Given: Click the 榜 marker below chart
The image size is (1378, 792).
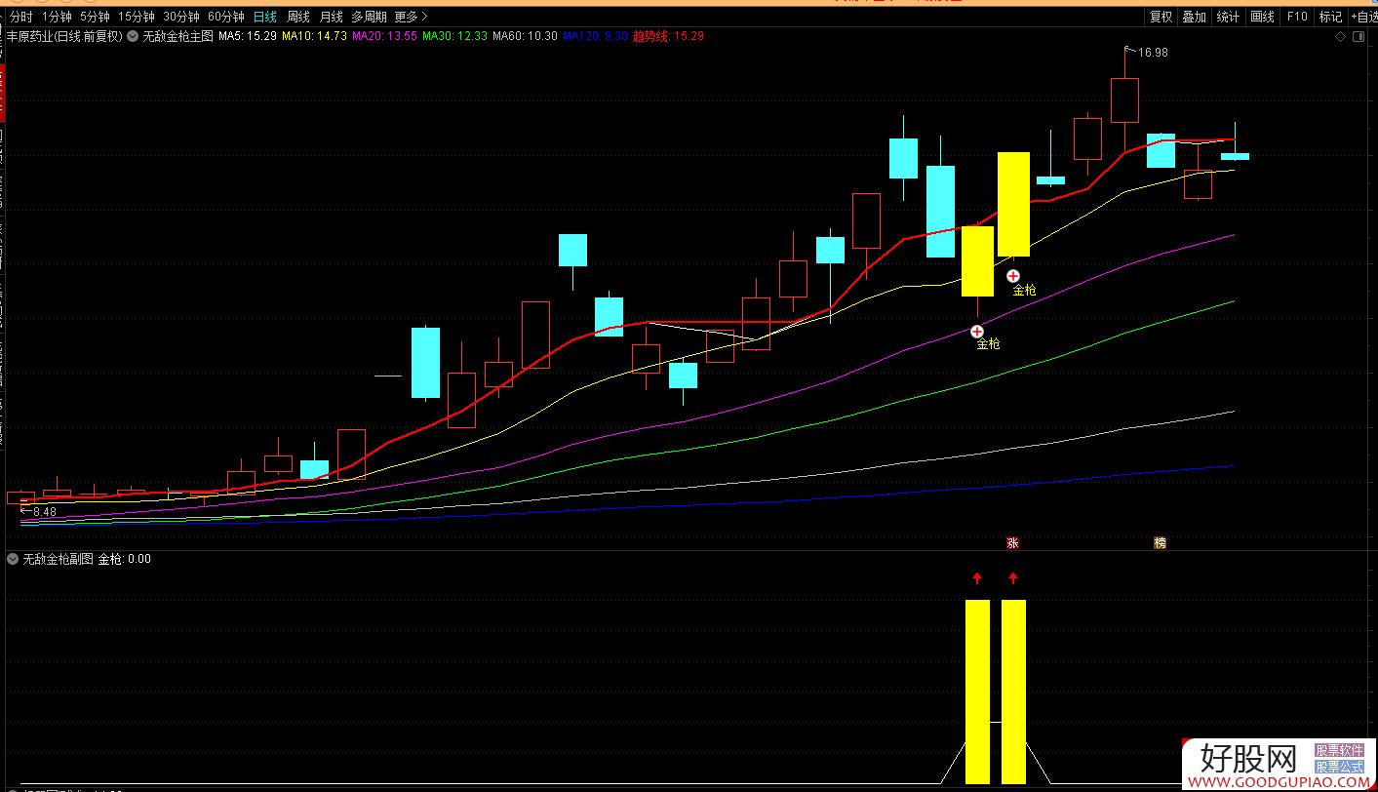Looking at the screenshot, I should 1160,543.
